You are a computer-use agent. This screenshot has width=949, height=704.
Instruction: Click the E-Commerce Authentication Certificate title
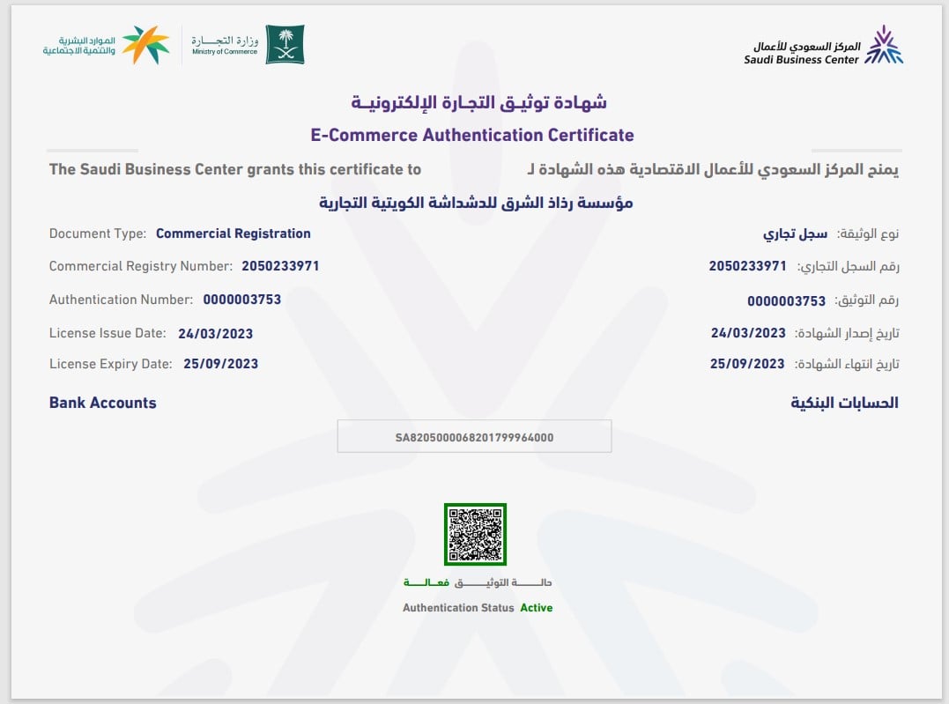pyautogui.click(x=472, y=135)
